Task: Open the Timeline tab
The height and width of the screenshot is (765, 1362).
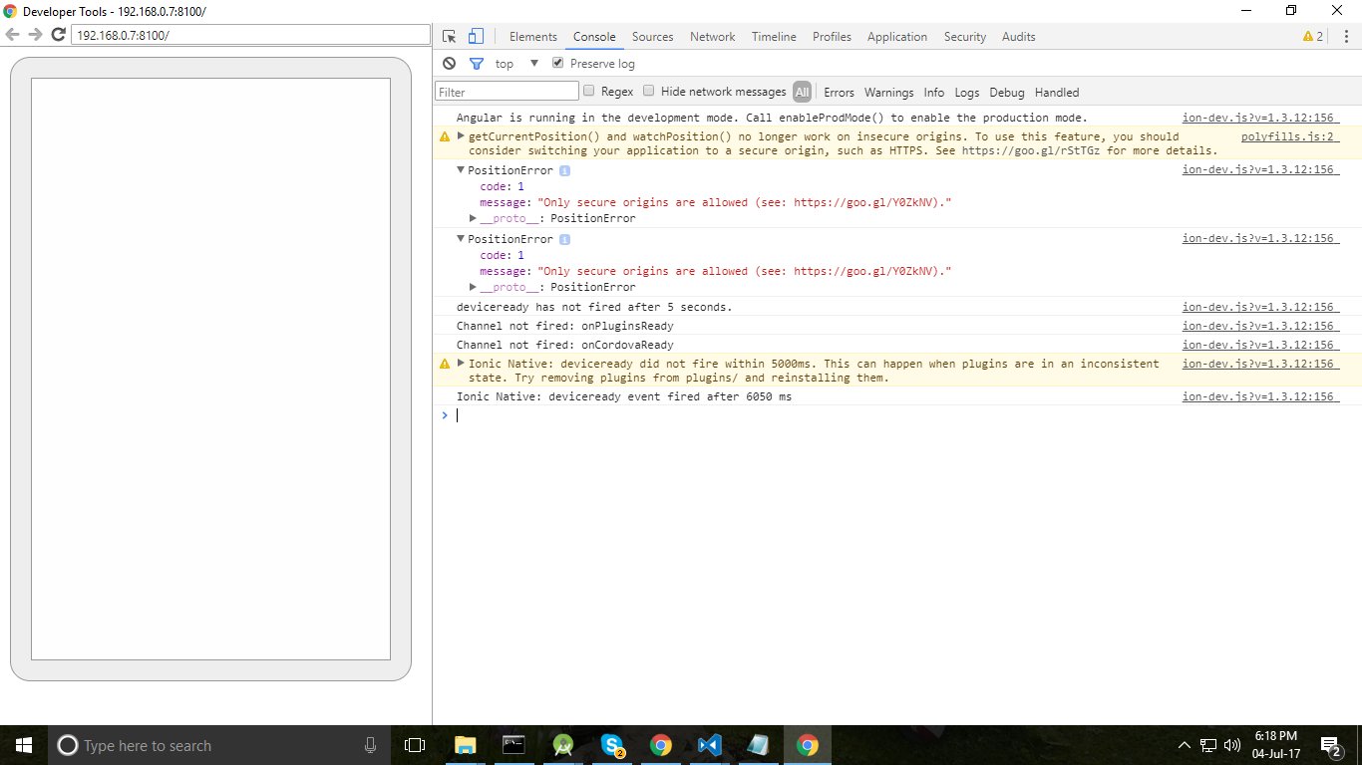Action: pos(774,37)
